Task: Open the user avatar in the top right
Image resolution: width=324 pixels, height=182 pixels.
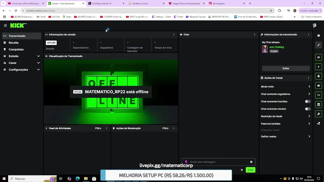Action: point(314,25)
